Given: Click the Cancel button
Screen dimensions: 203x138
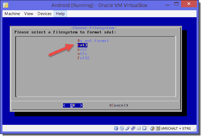Looking at the screenshot, I should point(119,105).
